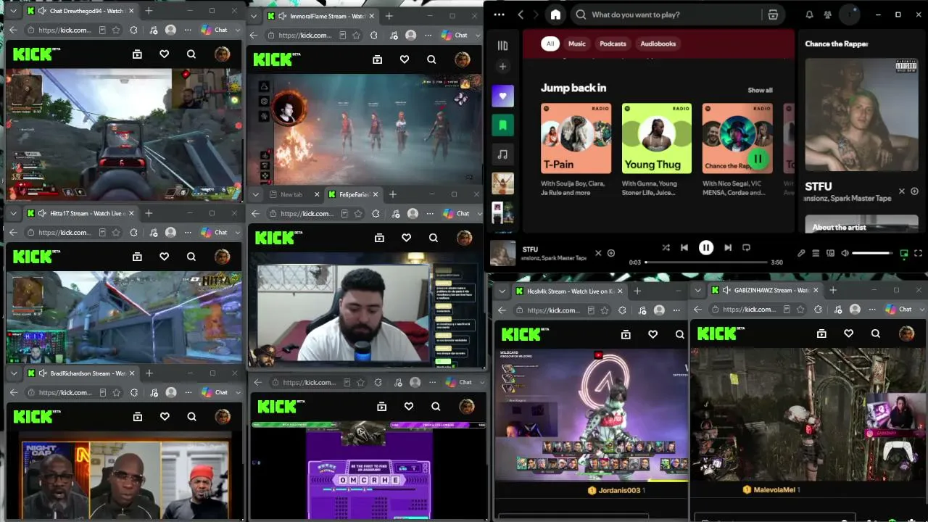928x522 pixels.
Task: Mute Spotify volume with speaker icon
Action: tap(845, 253)
